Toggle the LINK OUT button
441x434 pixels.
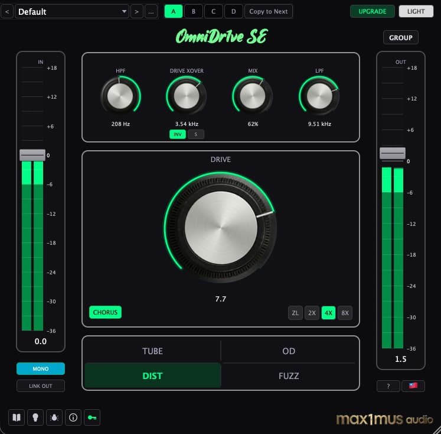pos(41,386)
